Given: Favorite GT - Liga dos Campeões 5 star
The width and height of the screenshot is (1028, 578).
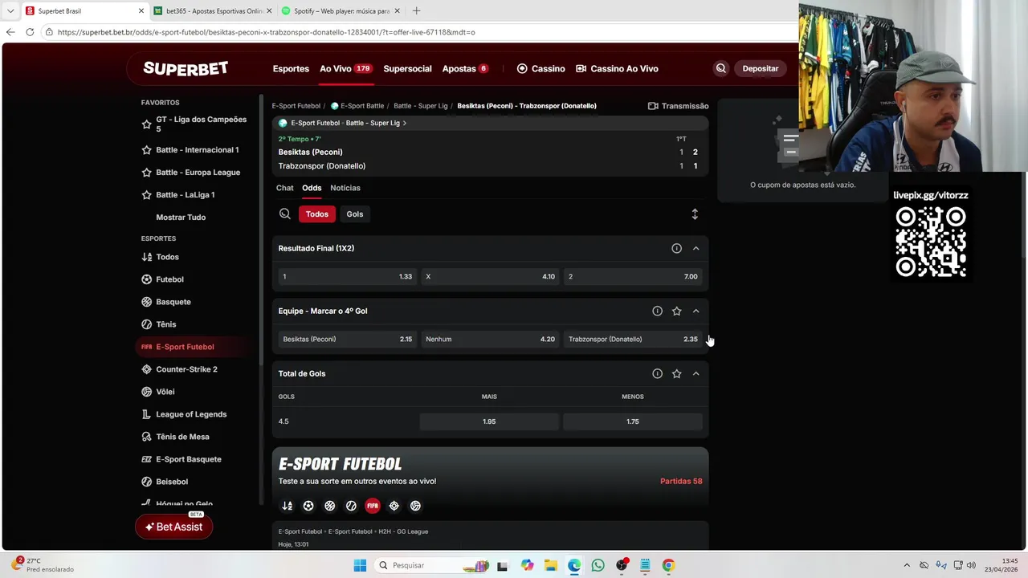Looking at the screenshot, I should pos(146,124).
